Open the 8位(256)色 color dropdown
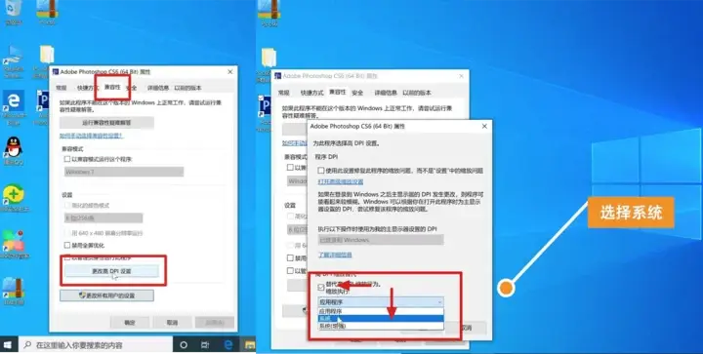The width and height of the screenshot is (703, 354). [103, 217]
